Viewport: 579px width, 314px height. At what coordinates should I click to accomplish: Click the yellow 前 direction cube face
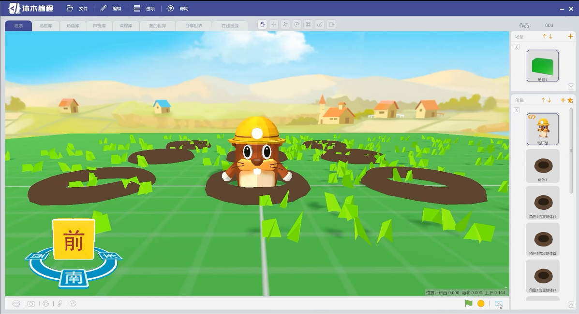(74, 240)
